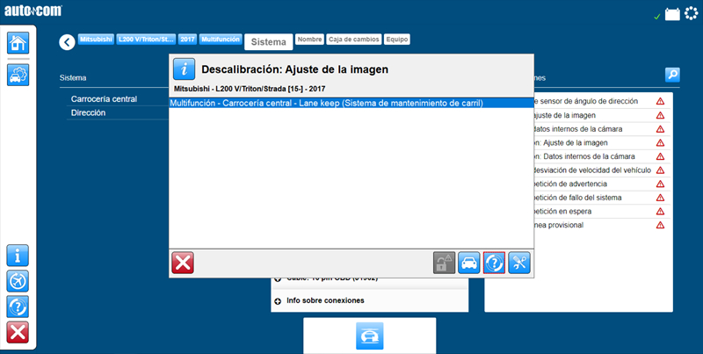703x354 pixels.
Task: Select the 2017 breadcrumb
Action: coord(187,40)
